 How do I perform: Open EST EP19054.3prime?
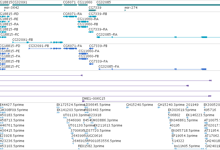pyautogui.click(x=185, y=136)
